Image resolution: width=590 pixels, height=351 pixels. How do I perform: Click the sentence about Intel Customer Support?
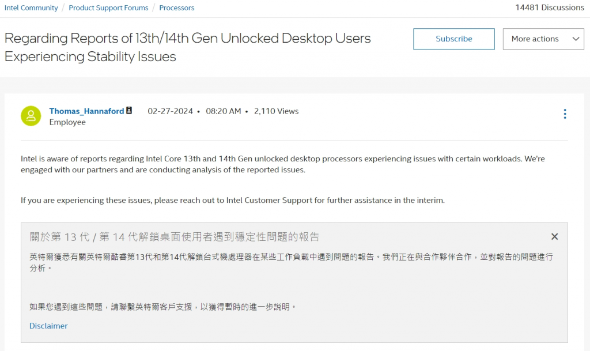point(233,200)
